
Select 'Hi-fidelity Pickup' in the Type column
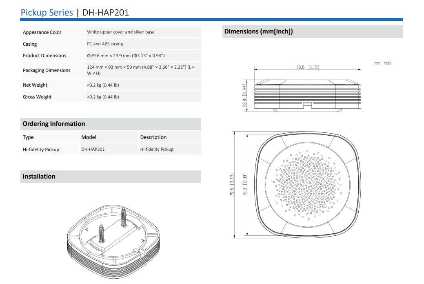point(41,150)
